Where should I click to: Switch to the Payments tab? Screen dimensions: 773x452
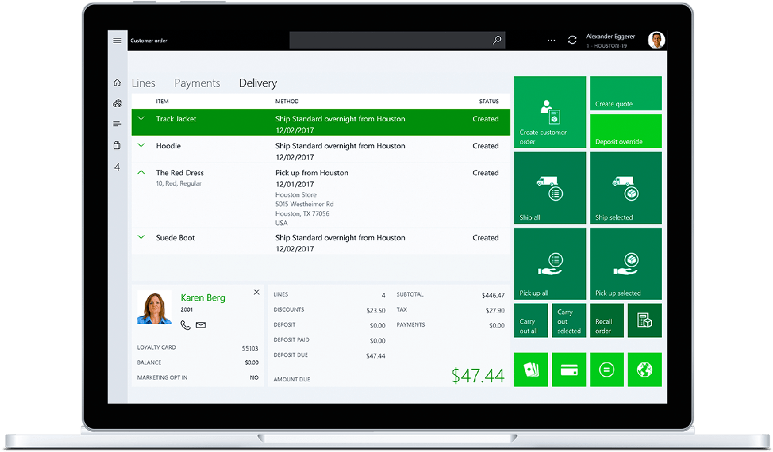(197, 83)
